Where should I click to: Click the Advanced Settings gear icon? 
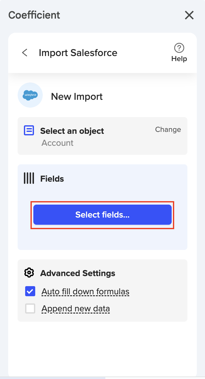tap(29, 273)
